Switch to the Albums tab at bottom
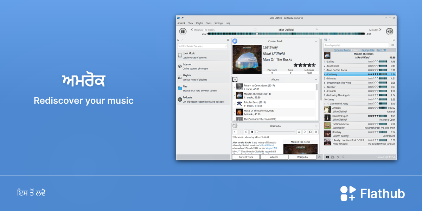This screenshot has width=422, height=211. pyautogui.click(x=274, y=157)
